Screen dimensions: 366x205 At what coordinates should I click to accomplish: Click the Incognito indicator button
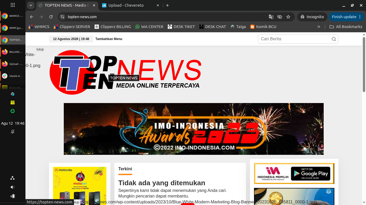pyautogui.click(x=312, y=17)
